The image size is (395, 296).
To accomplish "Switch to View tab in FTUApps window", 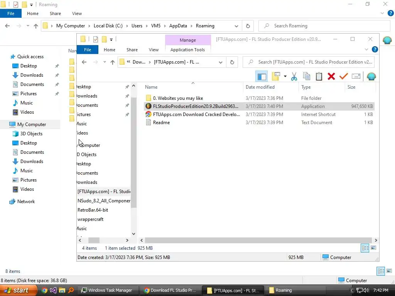I will click(154, 50).
